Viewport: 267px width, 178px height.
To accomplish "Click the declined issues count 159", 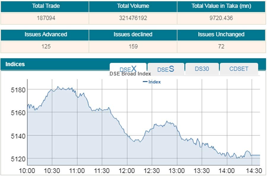I will (133, 47).
